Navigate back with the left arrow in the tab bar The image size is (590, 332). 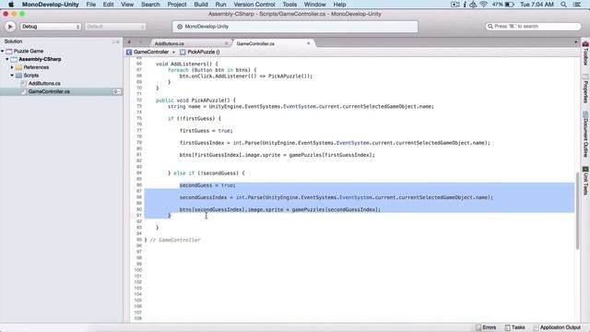click(129, 42)
